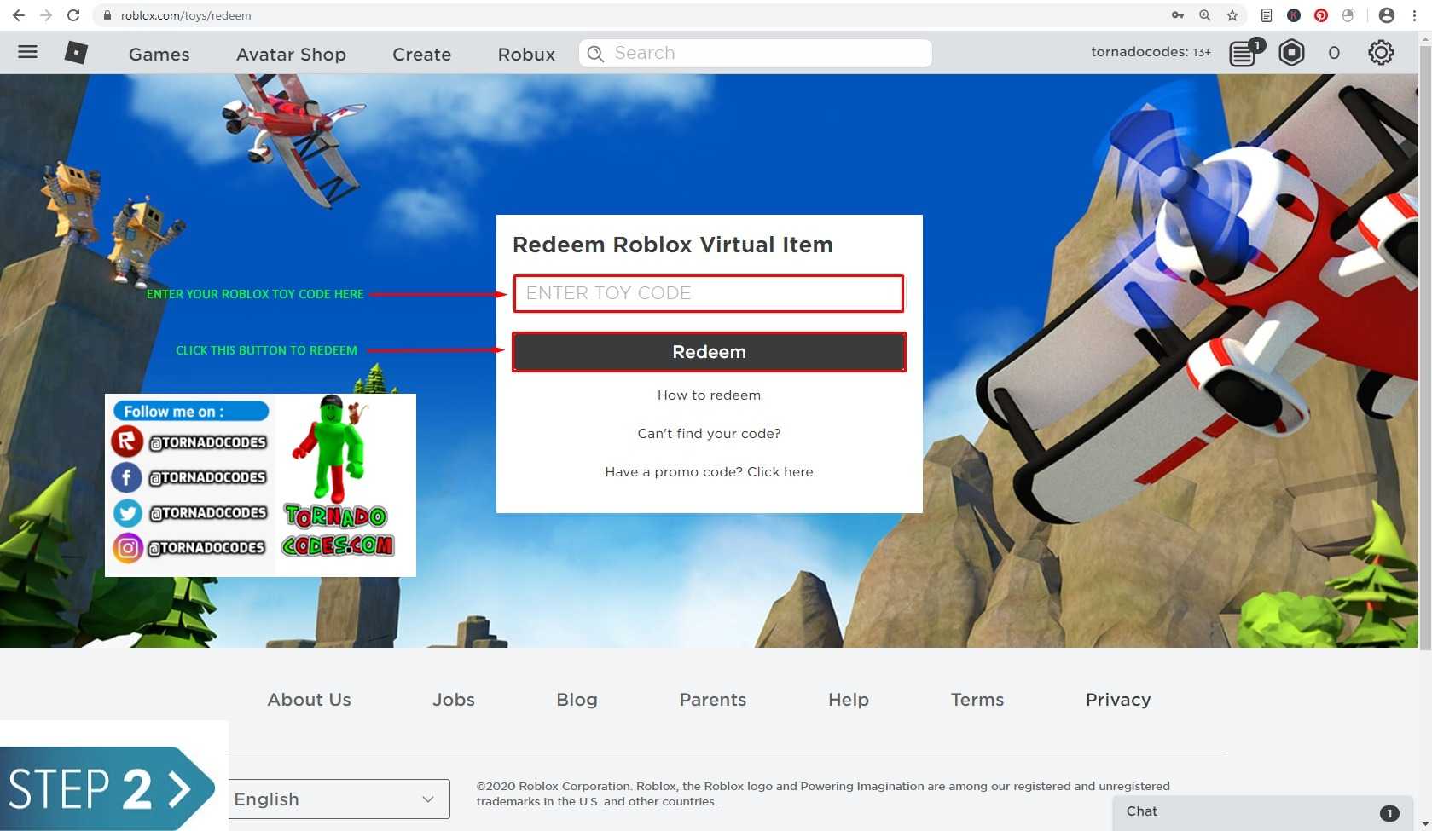The image size is (1432, 831).
Task: Open the How to redeem link
Action: 709,395
